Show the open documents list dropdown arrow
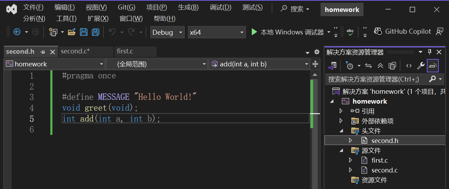The image size is (449, 189). (308, 52)
